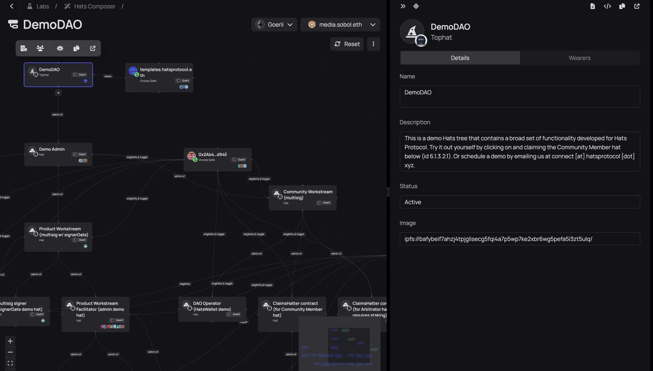Switch to the Details tab

460,58
